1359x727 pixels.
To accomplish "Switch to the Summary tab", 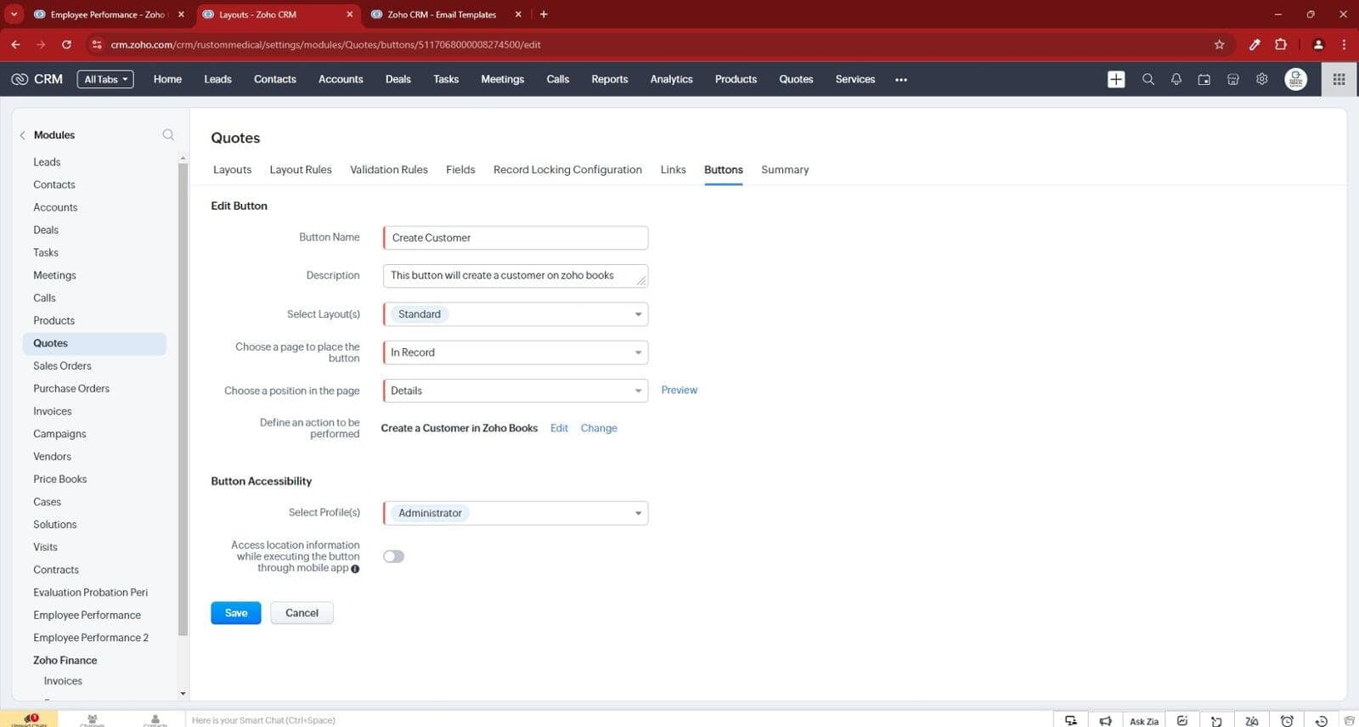I will [x=785, y=170].
